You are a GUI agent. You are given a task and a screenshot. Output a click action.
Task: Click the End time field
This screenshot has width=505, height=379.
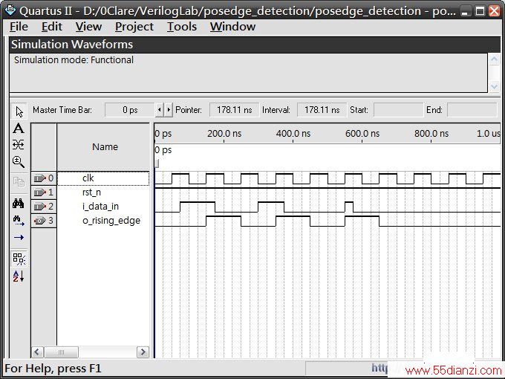coord(472,110)
